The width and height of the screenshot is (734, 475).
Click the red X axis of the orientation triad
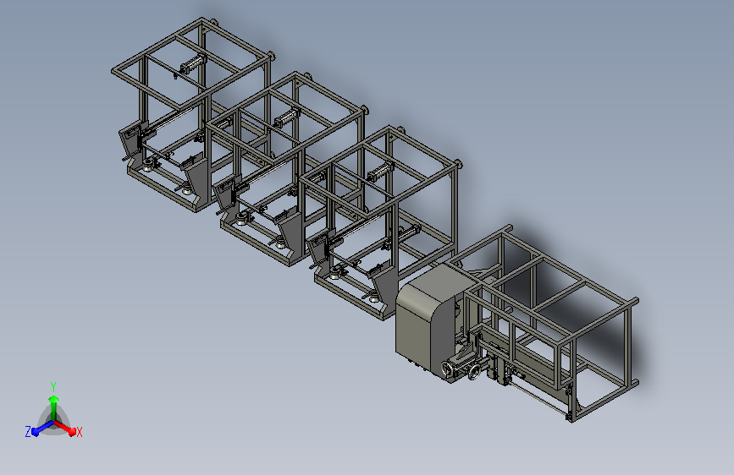65,428
